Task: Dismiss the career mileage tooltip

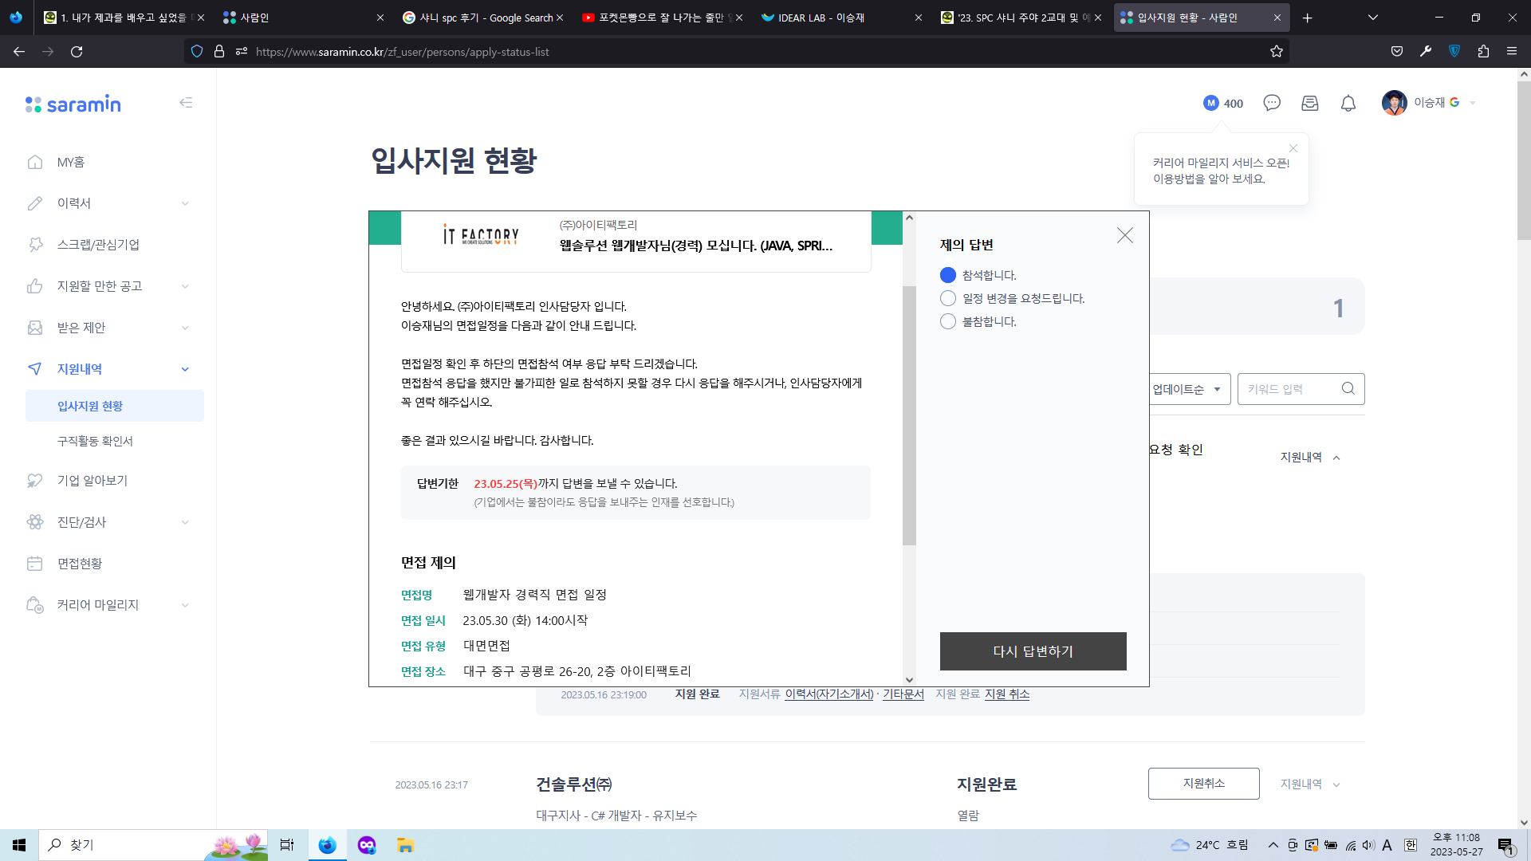Action: coord(1293,148)
